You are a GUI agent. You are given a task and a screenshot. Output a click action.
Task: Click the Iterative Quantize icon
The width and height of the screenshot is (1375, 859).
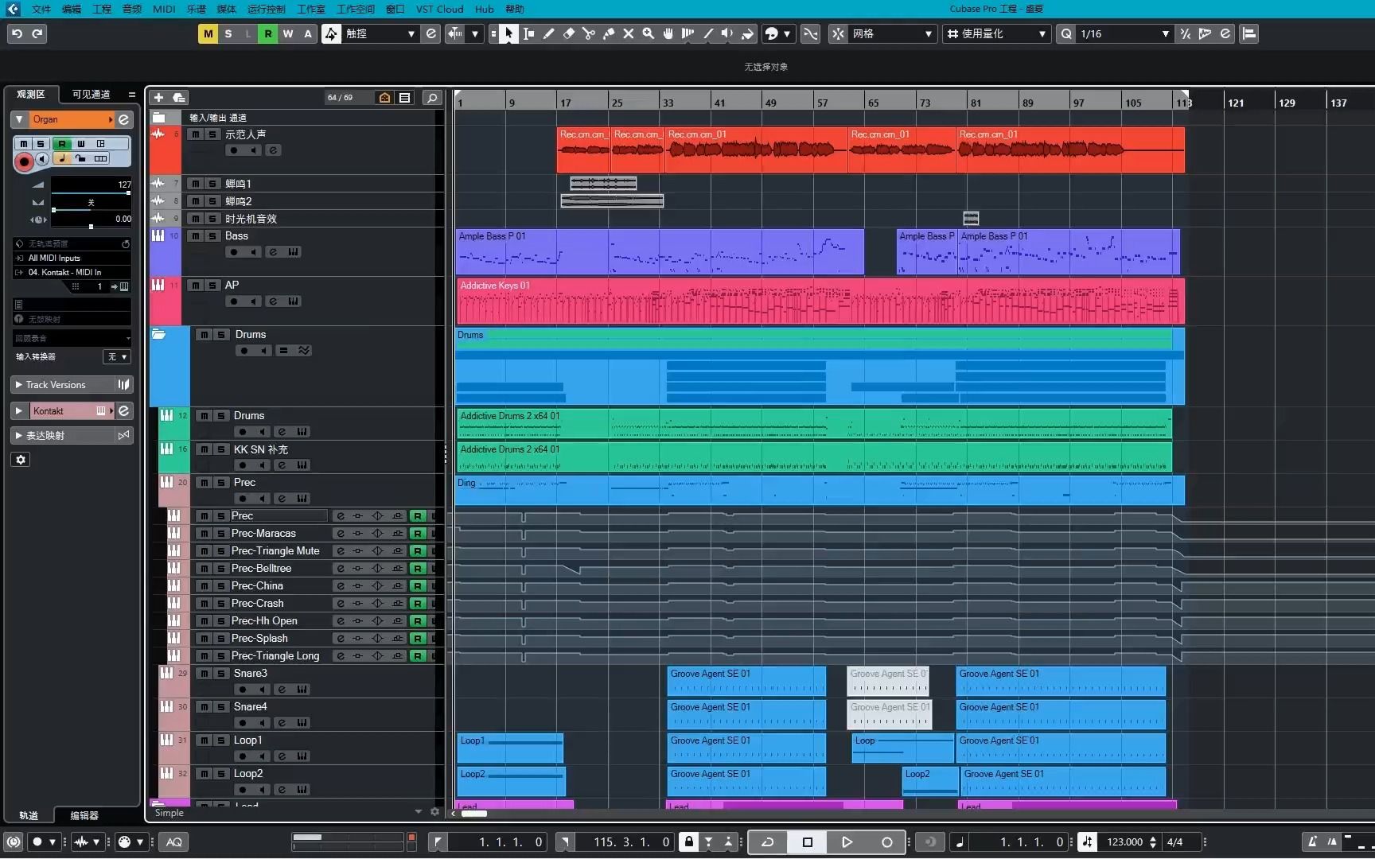(1186, 33)
